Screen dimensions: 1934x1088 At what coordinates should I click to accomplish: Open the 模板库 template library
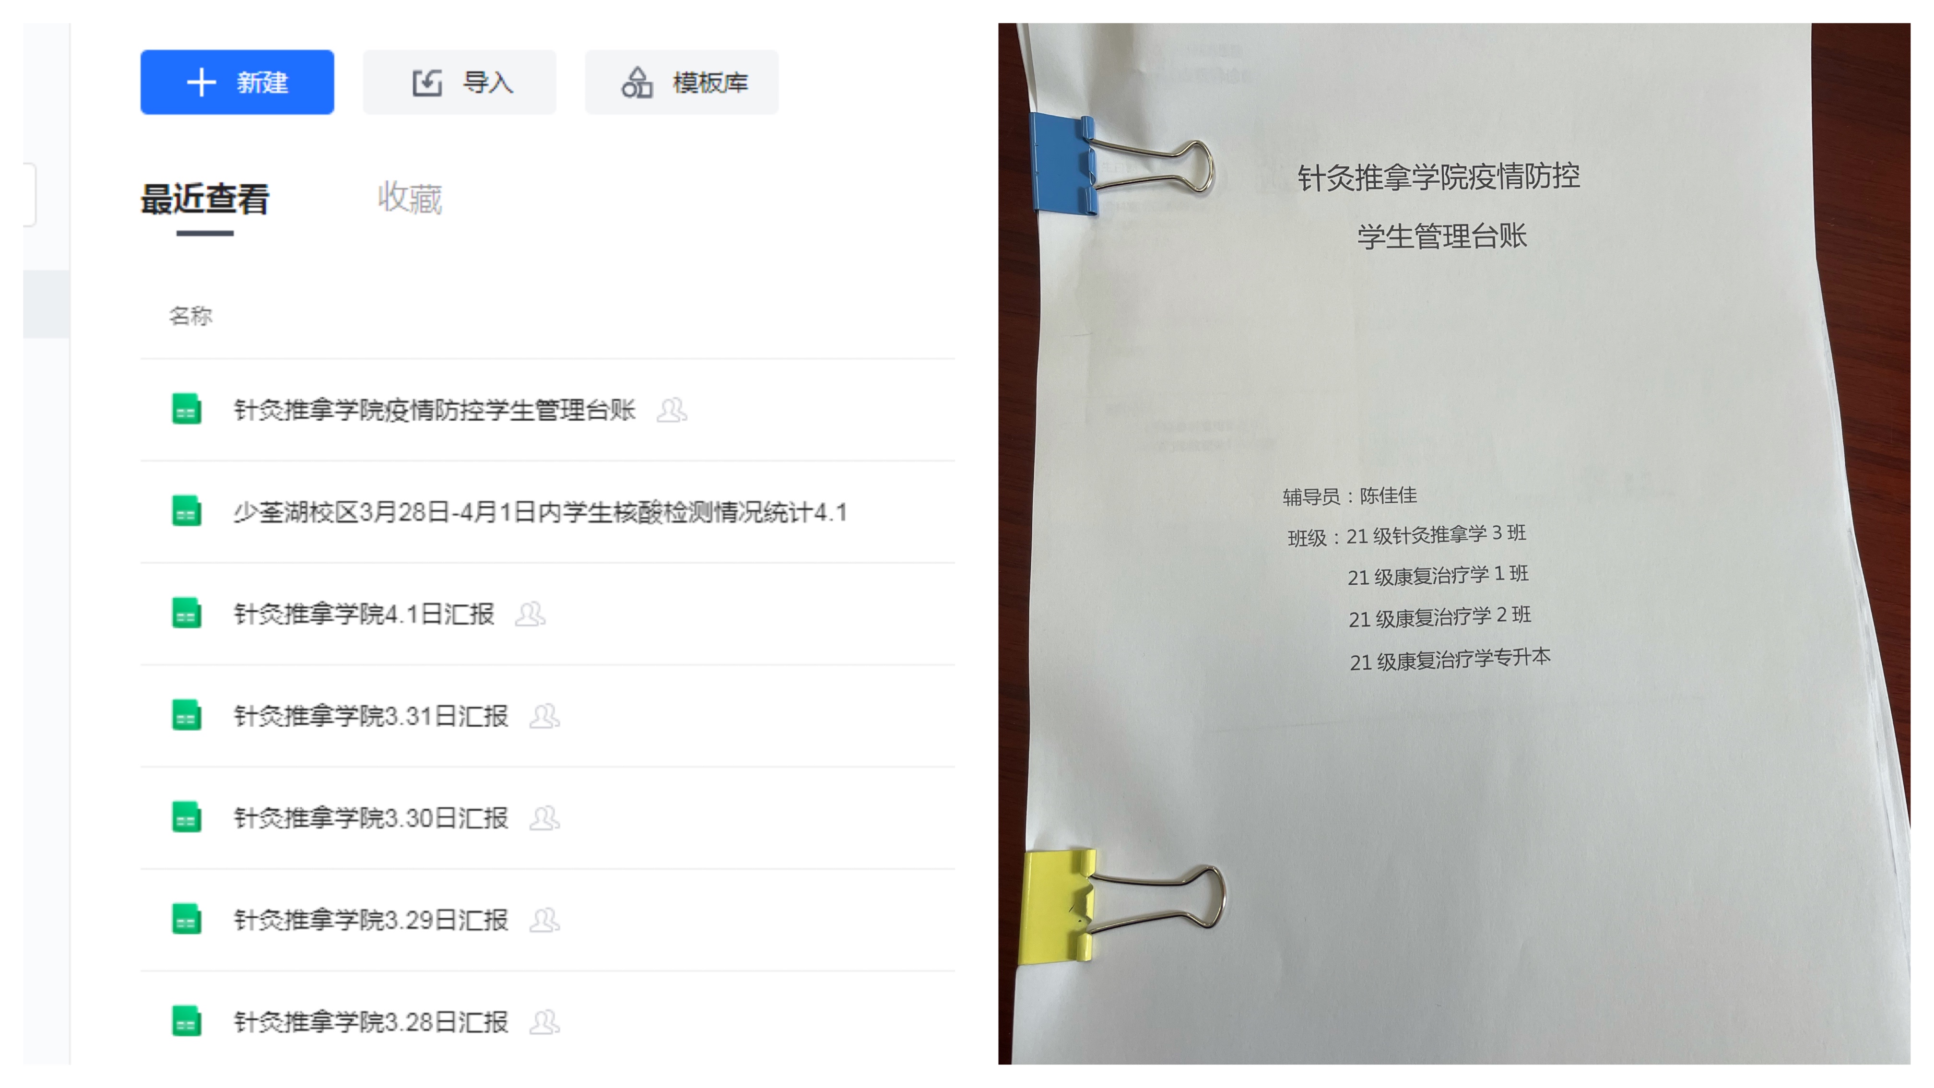pos(682,82)
